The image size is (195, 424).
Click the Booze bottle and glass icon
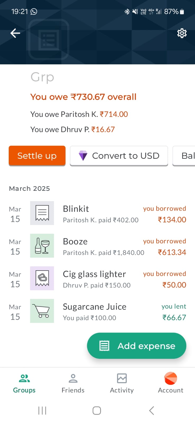pos(42,246)
